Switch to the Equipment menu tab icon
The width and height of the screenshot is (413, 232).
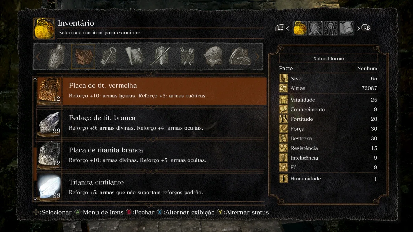(x=315, y=28)
